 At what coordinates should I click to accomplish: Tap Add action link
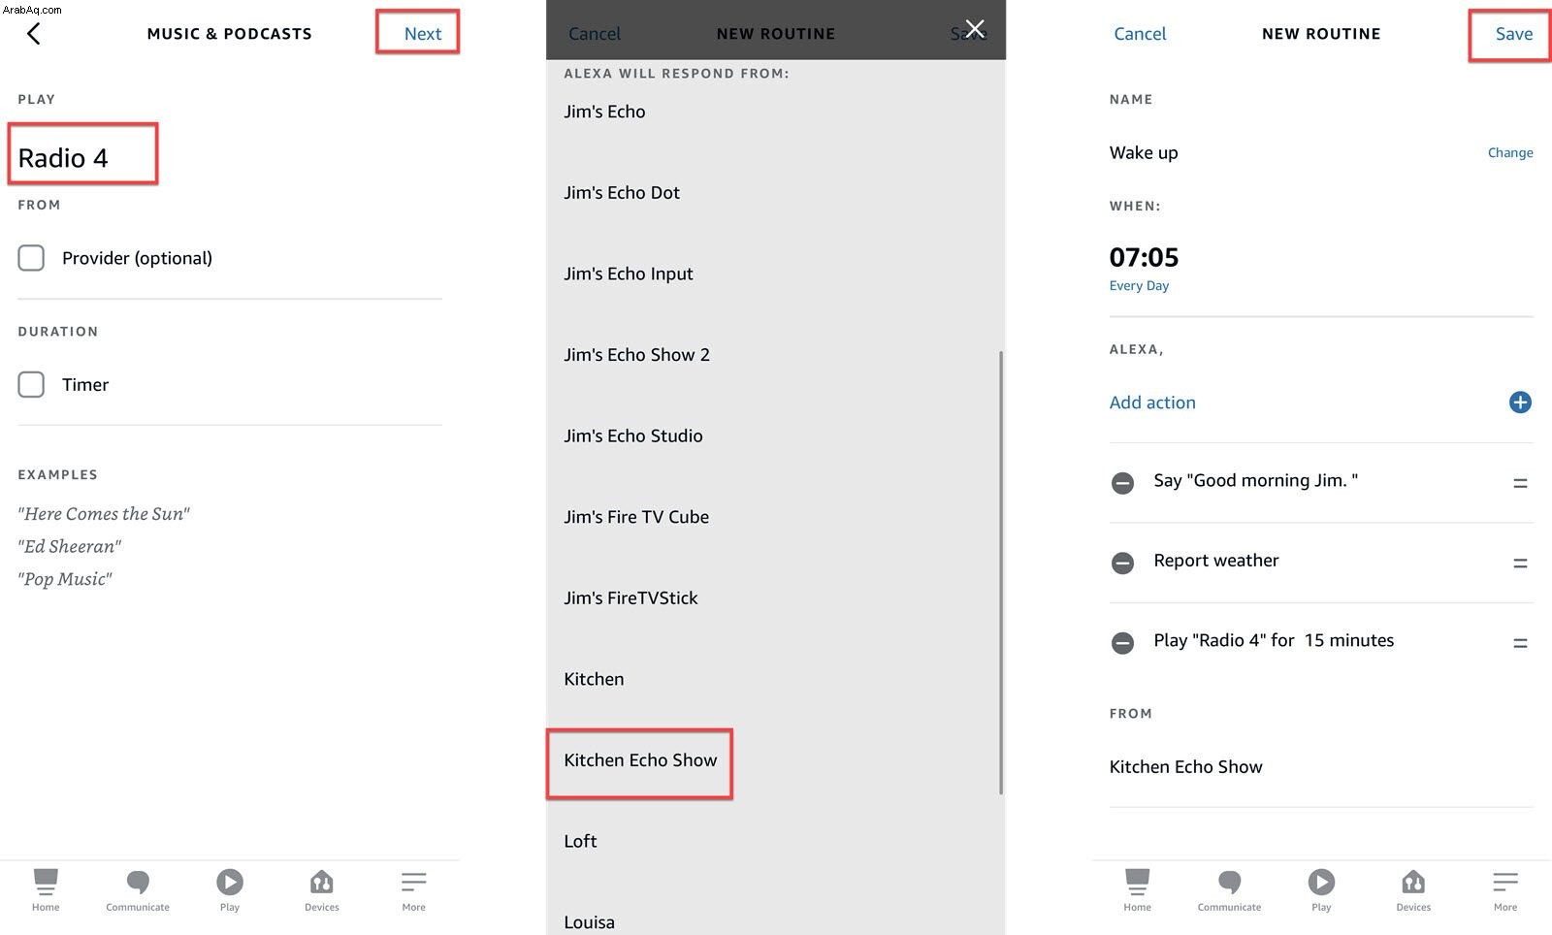pos(1152,403)
